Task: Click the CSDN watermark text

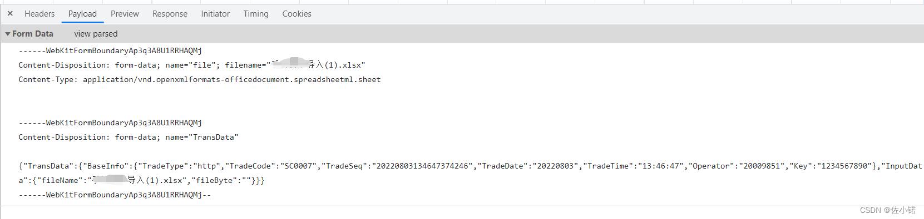Action: (888, 210)
